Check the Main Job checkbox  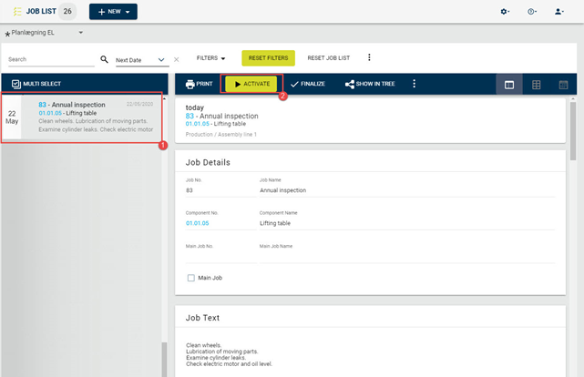(x=191, y=278)
